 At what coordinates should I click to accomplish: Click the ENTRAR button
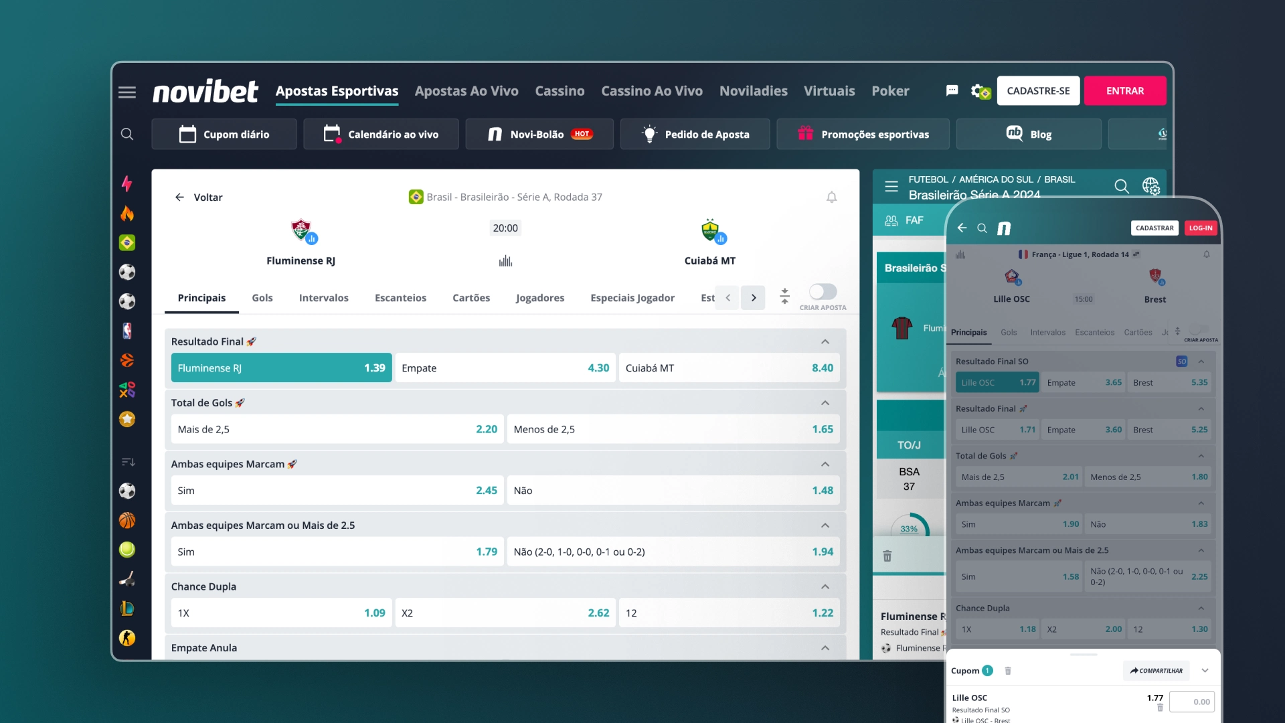click(x=1125, y=90)
